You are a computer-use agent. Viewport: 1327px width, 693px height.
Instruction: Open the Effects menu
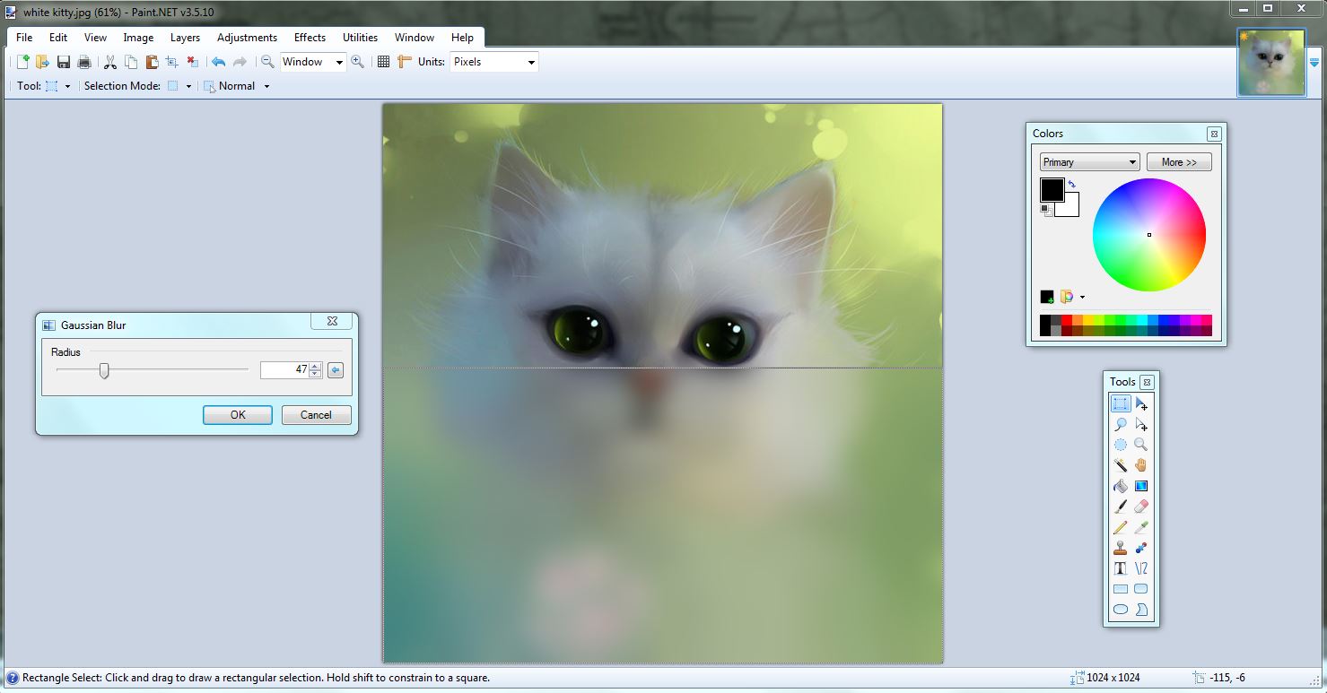coord(310,38)
